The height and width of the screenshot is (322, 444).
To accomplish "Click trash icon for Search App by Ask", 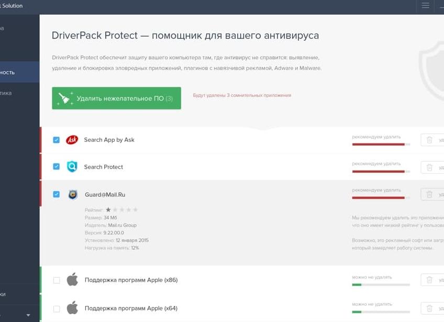I will pyautogui.click(x=429, y=140).
